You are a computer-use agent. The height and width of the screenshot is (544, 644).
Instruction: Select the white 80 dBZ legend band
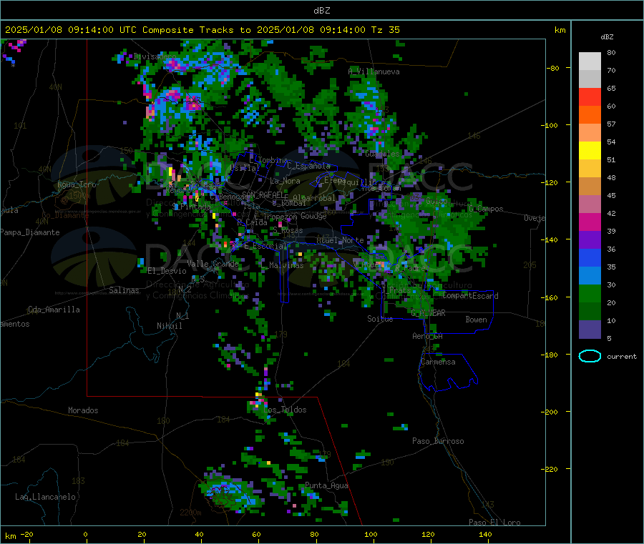pyautogui.click(x=590, y=61)
